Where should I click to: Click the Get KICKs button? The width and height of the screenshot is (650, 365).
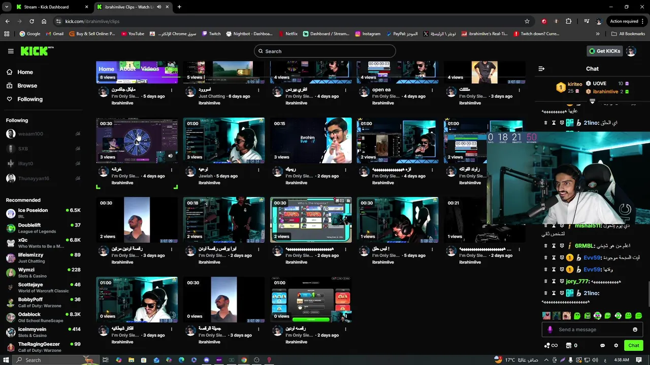604,51
